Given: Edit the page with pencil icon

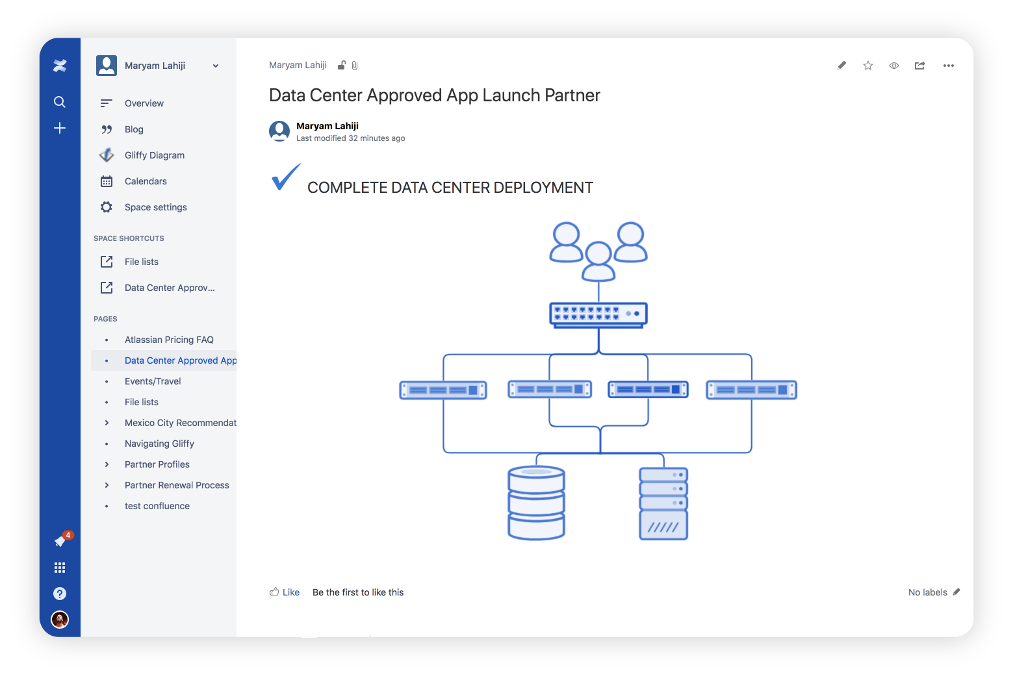Looking at the screenshot, I should (x=842, y=65).
